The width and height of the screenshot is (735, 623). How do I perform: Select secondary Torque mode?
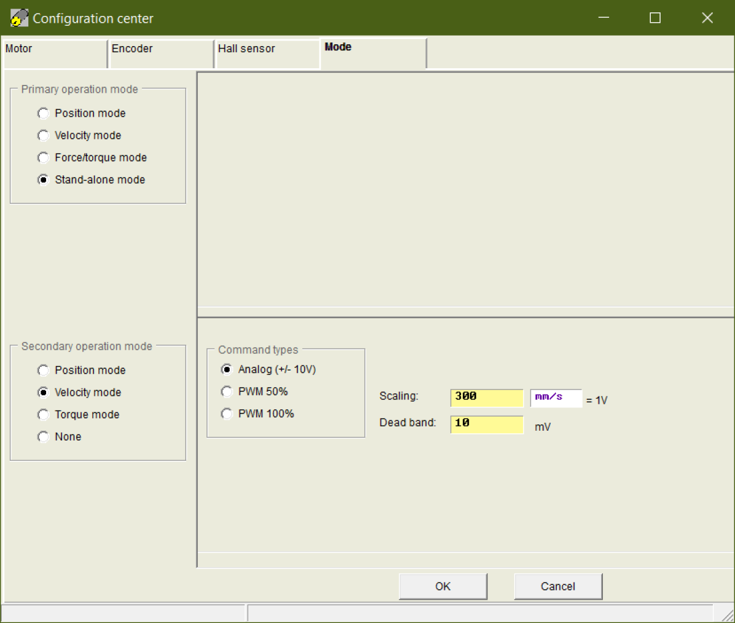[x=43, y=414]
